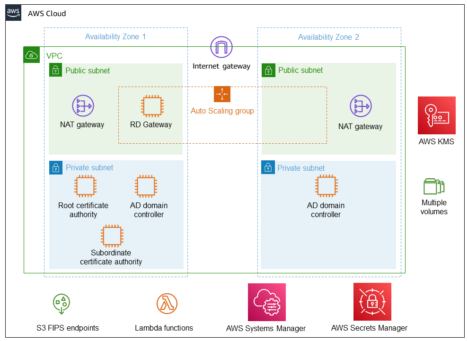Screen dimensions: 468x341
Task: Click 'AD domain controller' label in Availability Zone 1
Action: [x=149, y=210]
